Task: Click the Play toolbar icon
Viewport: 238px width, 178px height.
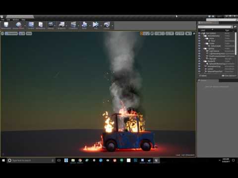Action: pos(95,25)
